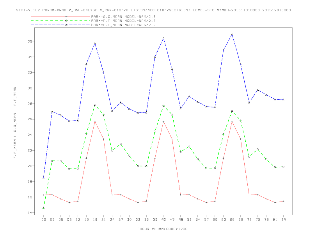Click x-axis tick label 30

pos(129,219)
